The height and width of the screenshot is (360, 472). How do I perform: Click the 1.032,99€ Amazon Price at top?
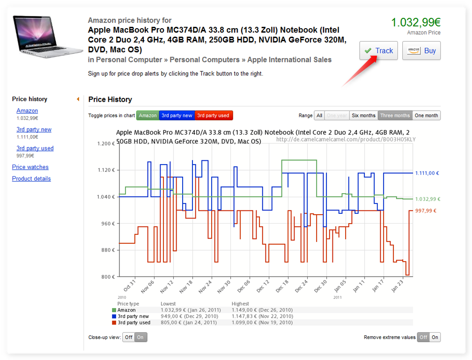point(416,22)
